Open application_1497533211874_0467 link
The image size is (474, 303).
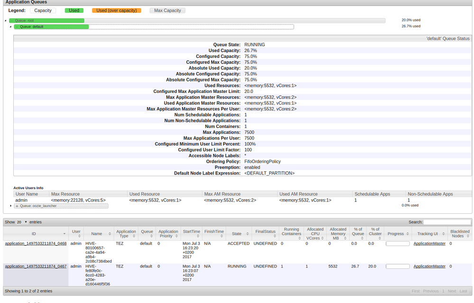click(36, 266)
